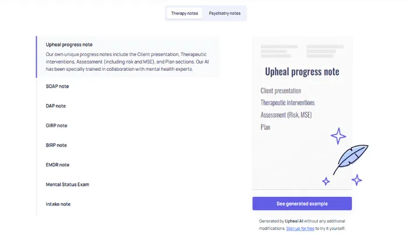Click the sparkle star beneath the feather
This screenshot has height=234, width=410.
point(356,180)
